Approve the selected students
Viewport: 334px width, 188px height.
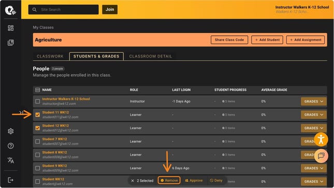coord(194,181)
